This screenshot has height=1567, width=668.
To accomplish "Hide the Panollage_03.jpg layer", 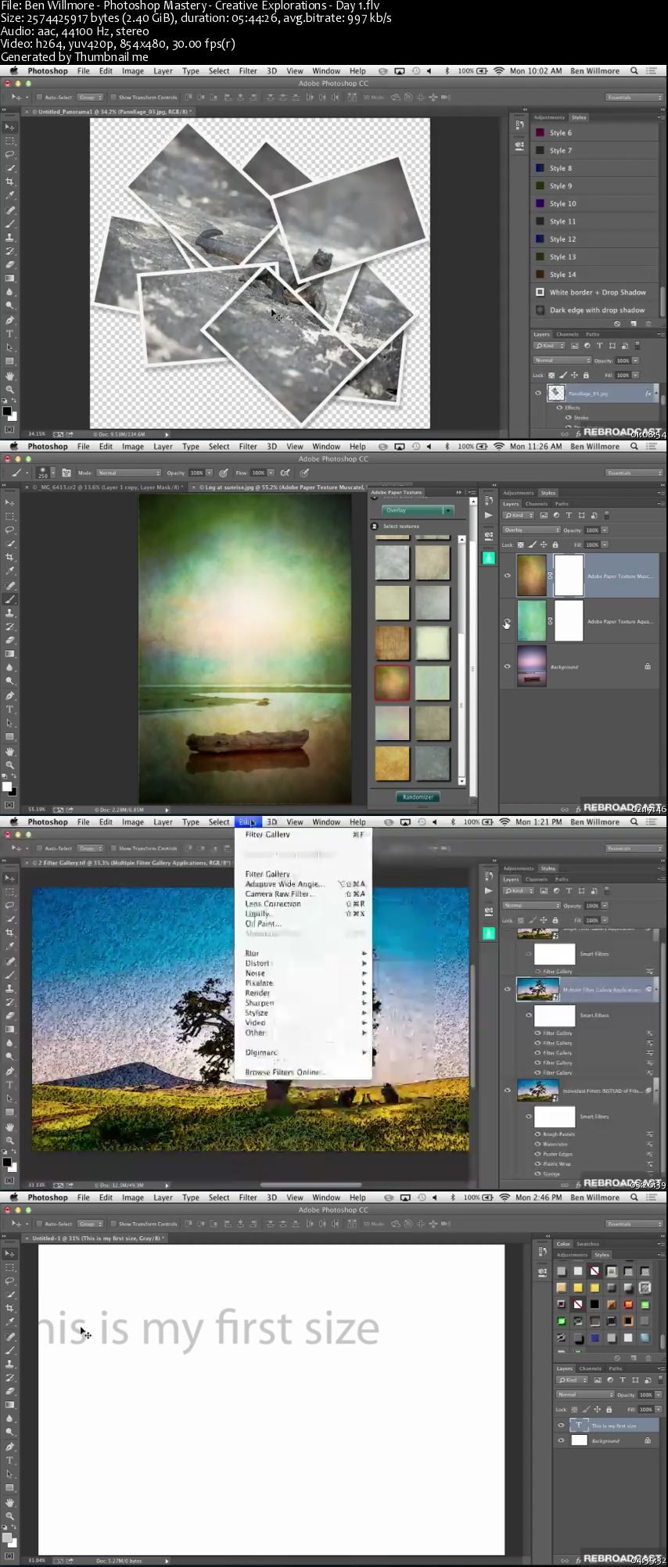I will pos(538,394).
